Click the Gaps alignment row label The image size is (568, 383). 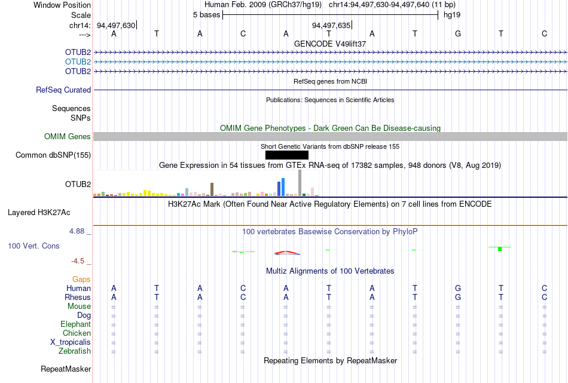pos(81,279)
